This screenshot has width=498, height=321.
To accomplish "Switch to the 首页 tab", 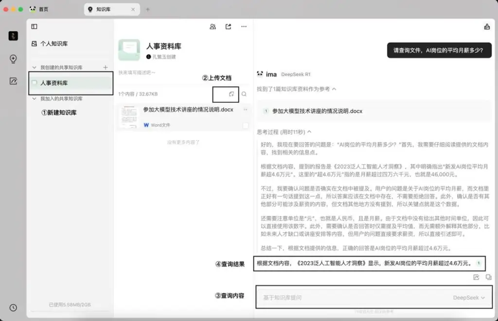I will (x=43, y=8).
